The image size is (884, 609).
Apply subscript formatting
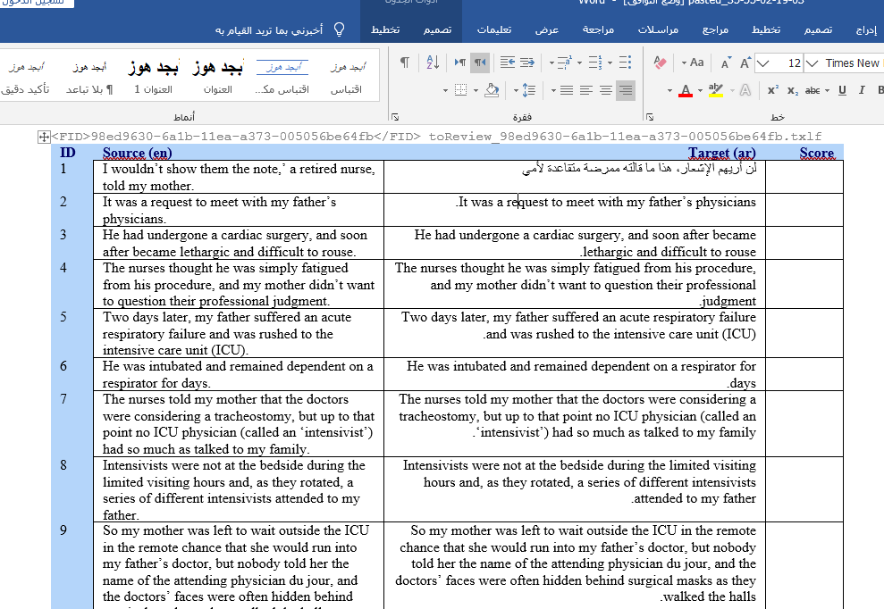pos(793,90)
